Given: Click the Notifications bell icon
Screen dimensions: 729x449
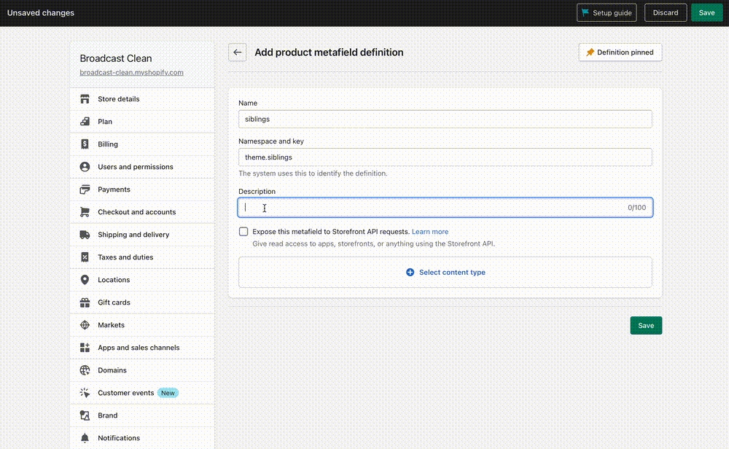Looking at the screenshot, I should [x=85, y=438].
